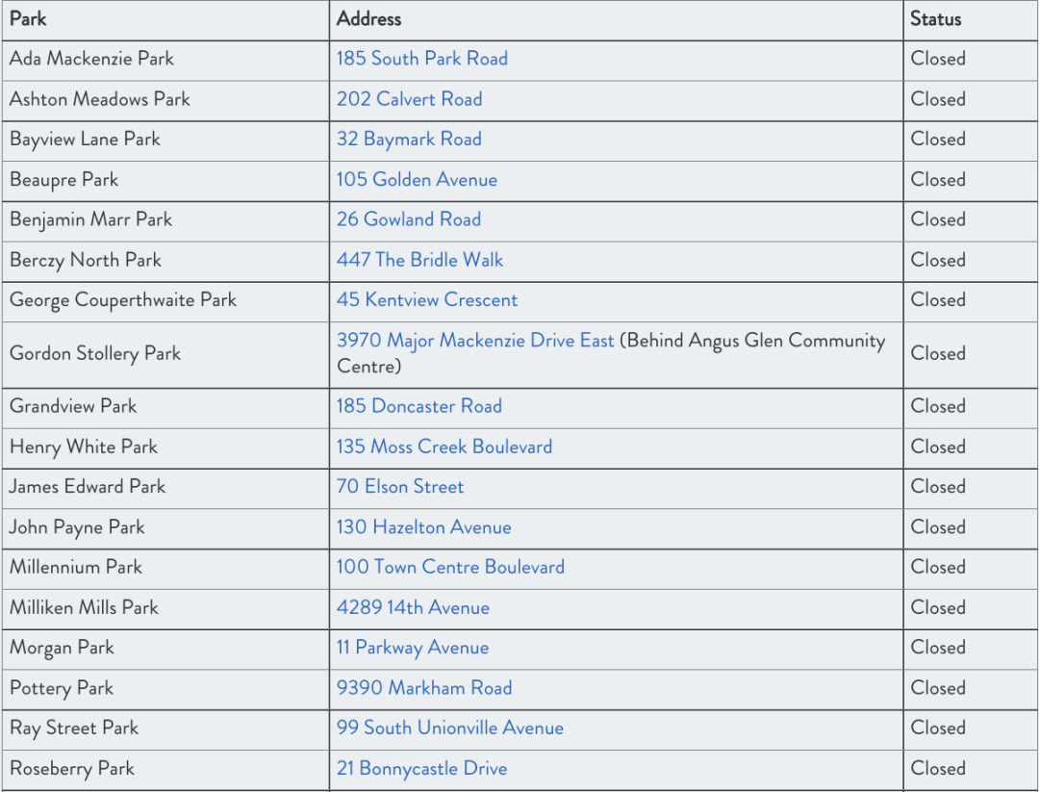This screenshot has height=792, width=1039.
Task: Open the 32 Baymark Road link
Action: tap(409, 140)
